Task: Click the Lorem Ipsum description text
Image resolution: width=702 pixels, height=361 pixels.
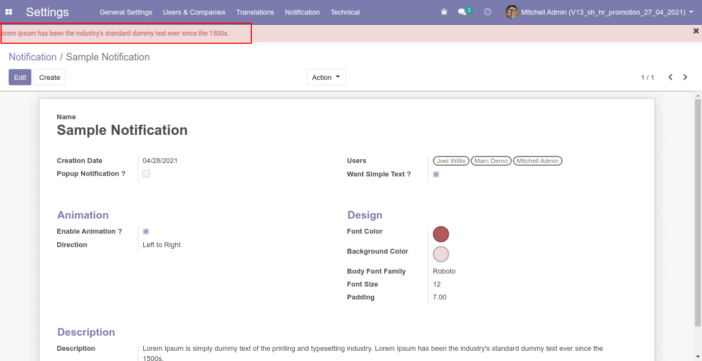Action: pyautogui.click(x=373, y=353)
